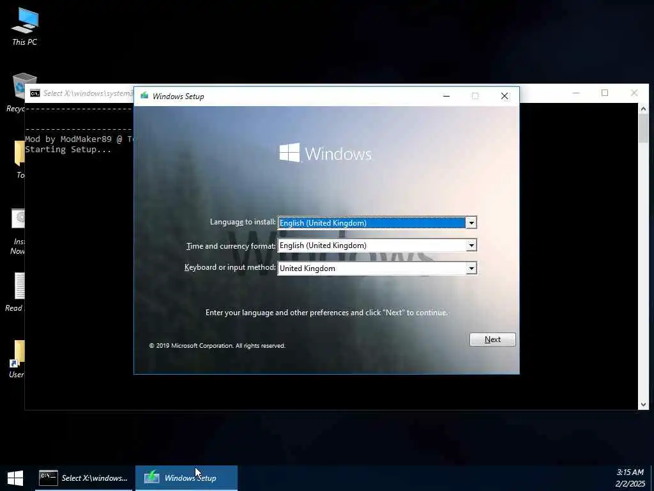Click the Show desktop strip by clock
The width and height of the screenshot is (654, 491).
(652, 478)
